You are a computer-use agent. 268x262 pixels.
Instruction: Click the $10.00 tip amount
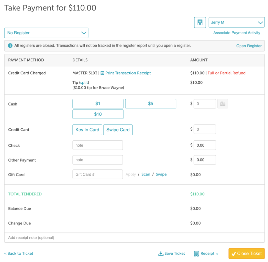coord(196,83)
